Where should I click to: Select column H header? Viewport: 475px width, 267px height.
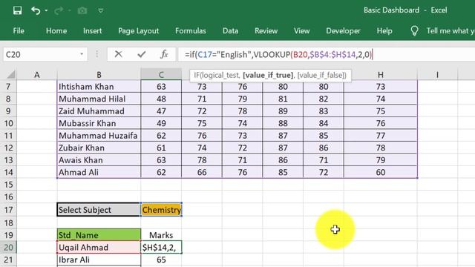click(x=381, y=75)
